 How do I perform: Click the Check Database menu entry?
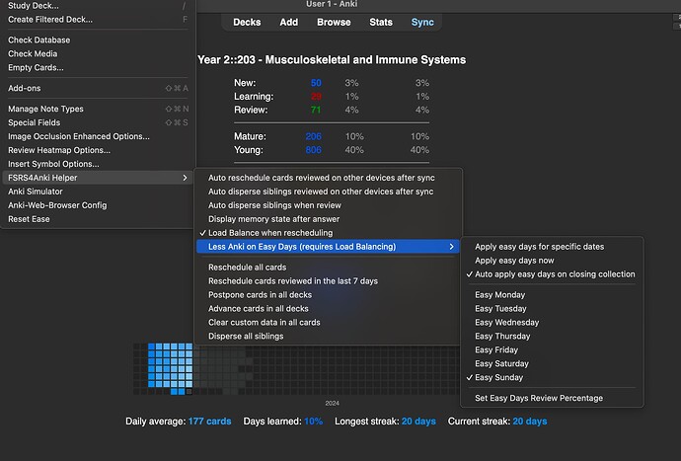tap(38, 40)
